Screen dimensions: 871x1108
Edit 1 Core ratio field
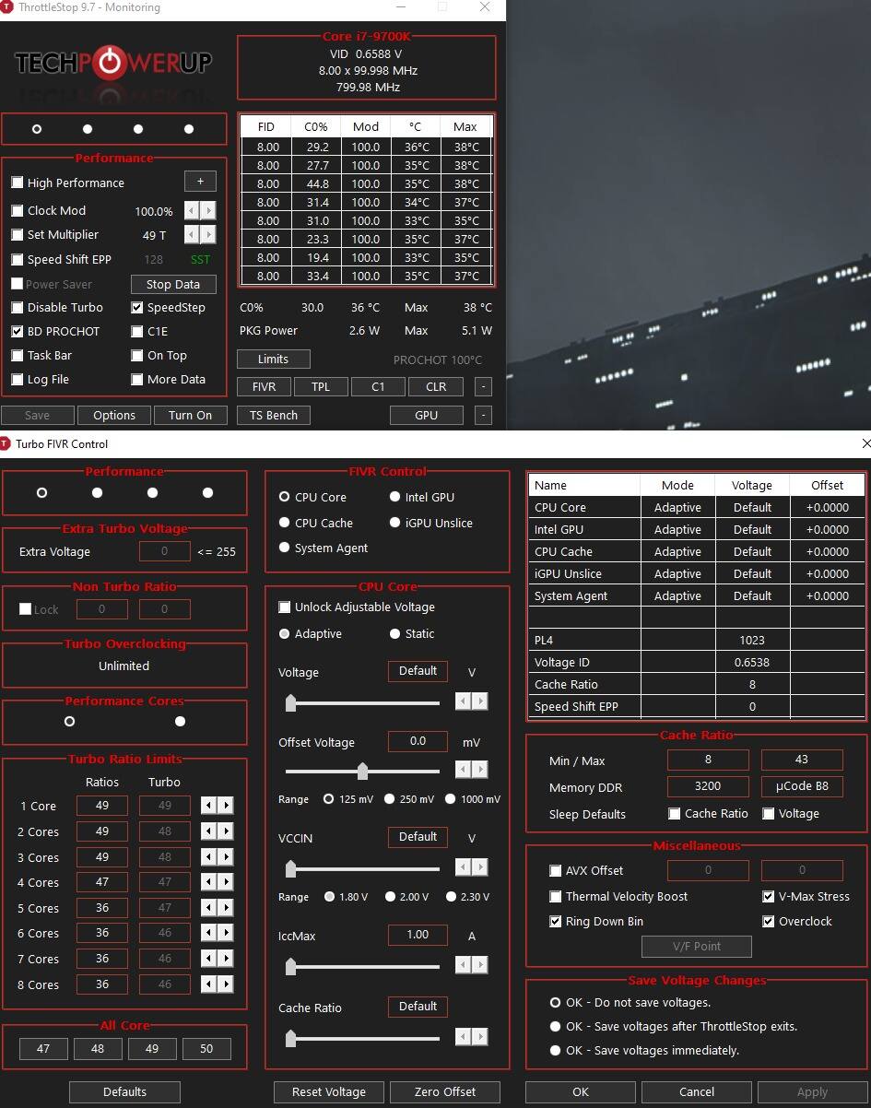tap(102, 805)
